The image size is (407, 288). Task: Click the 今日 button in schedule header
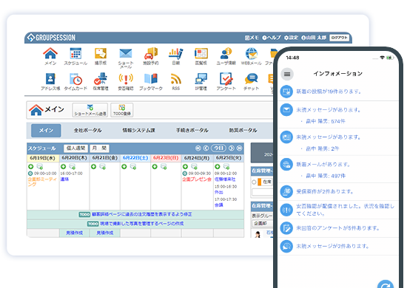tap(218, 148)
